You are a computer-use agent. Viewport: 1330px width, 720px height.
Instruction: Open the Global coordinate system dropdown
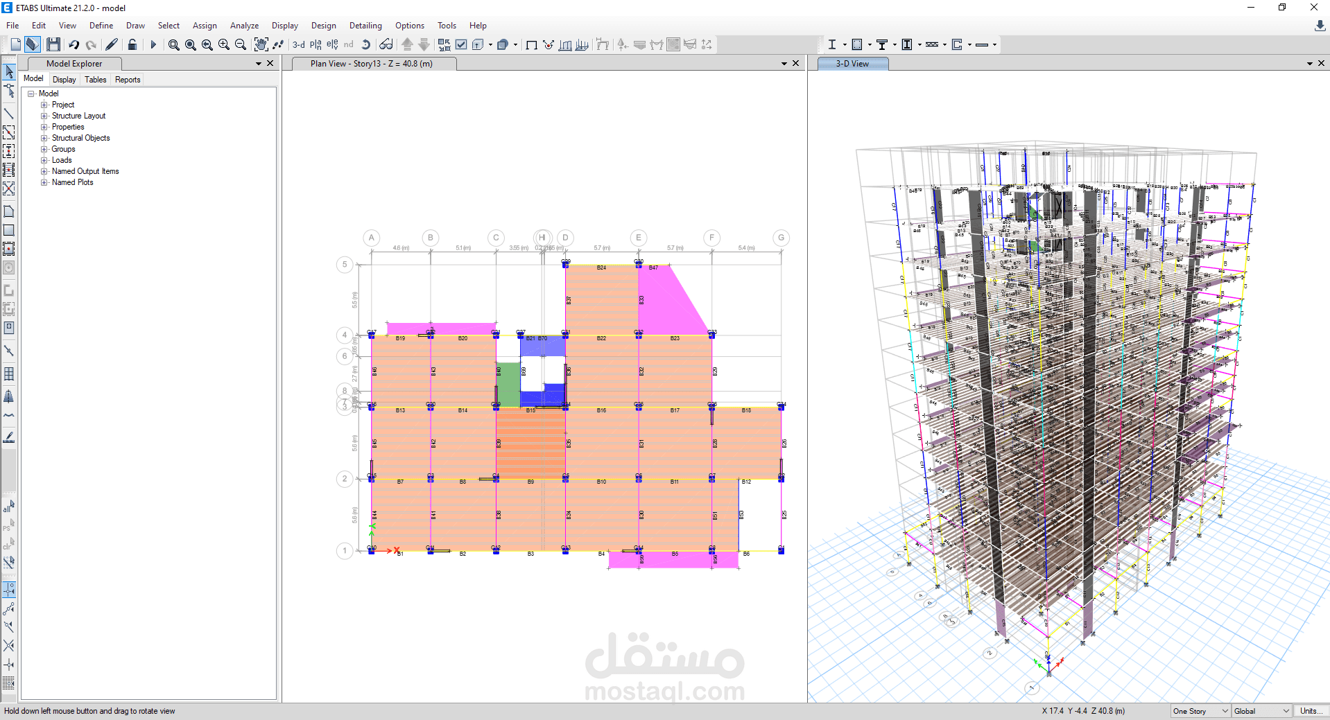click(x=1261, y=711)
